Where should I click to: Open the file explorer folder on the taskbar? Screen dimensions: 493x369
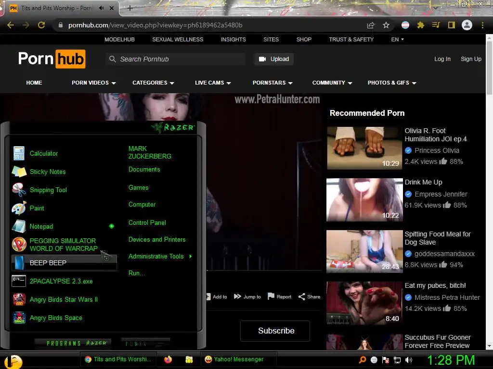click(189, 359)
